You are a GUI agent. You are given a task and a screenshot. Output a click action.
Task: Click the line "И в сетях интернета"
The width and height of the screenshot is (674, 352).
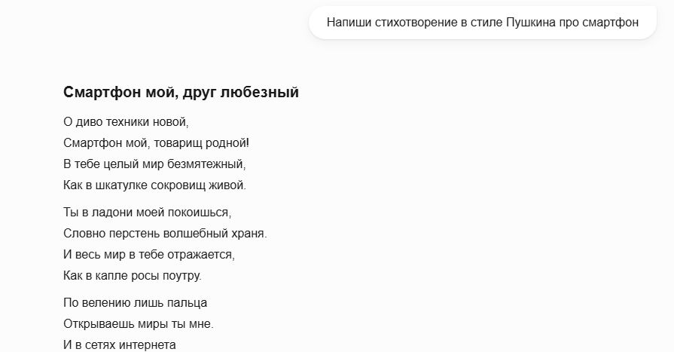[x=120, y=345]
